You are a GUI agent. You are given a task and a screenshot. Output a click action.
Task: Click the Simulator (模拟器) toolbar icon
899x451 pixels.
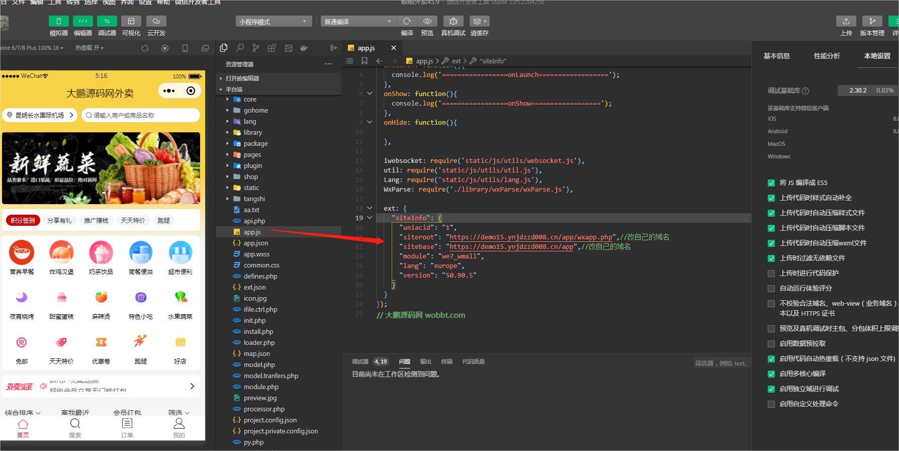(58, 21)
